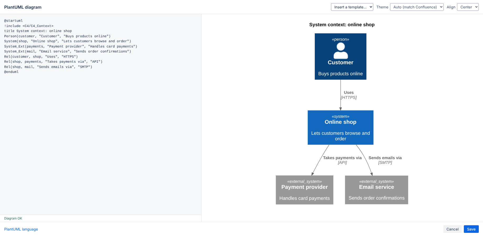The image size is (483, 236).
Task: Open the PlantUML language link
Action: 21,229
